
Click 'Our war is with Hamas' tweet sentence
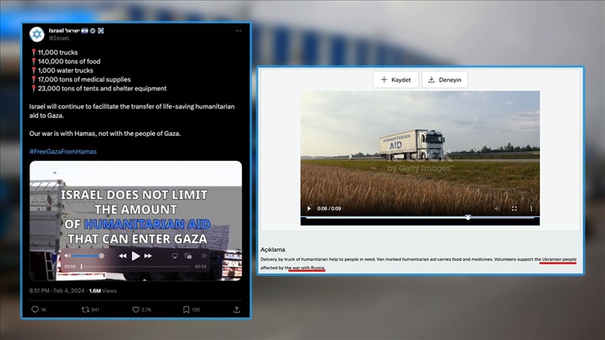(104, 134)
